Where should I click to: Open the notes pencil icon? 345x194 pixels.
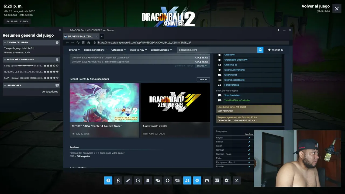click(128, 181)
